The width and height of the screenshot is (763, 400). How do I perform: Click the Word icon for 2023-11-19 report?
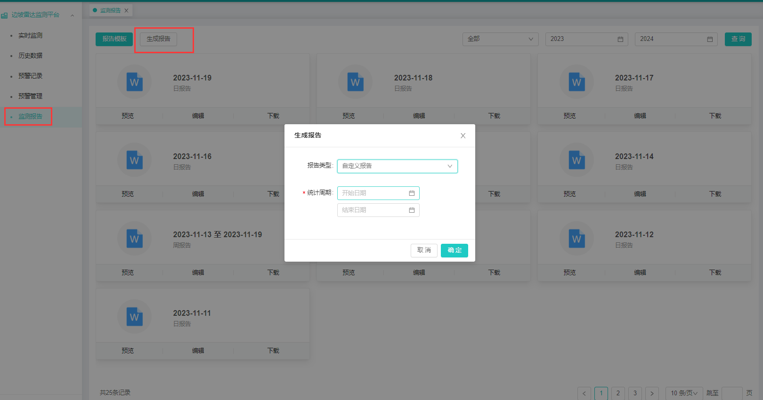pyautogui.click(x=134, y=82)
